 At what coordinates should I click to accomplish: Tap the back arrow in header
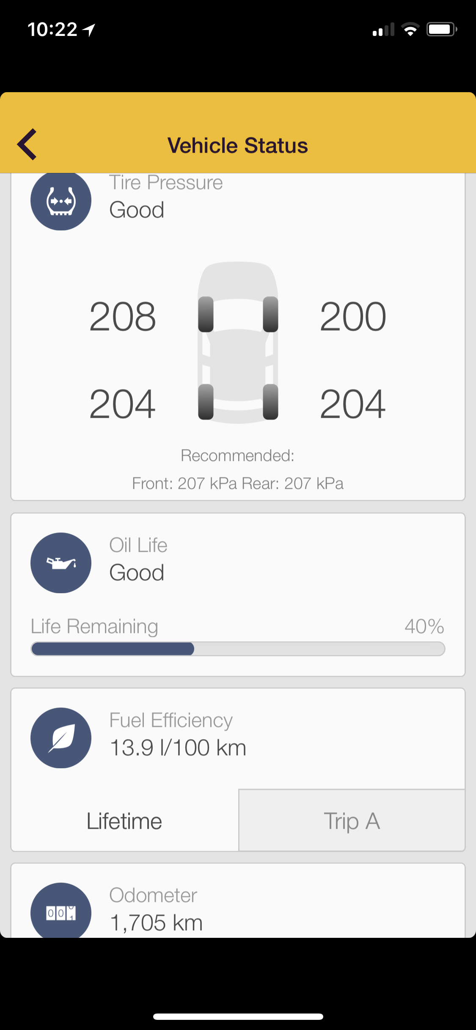coord(27,145)
